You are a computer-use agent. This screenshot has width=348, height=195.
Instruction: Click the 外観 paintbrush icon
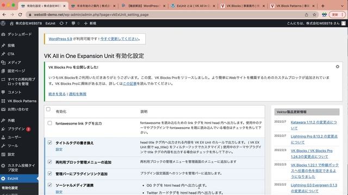pos(3,120)
